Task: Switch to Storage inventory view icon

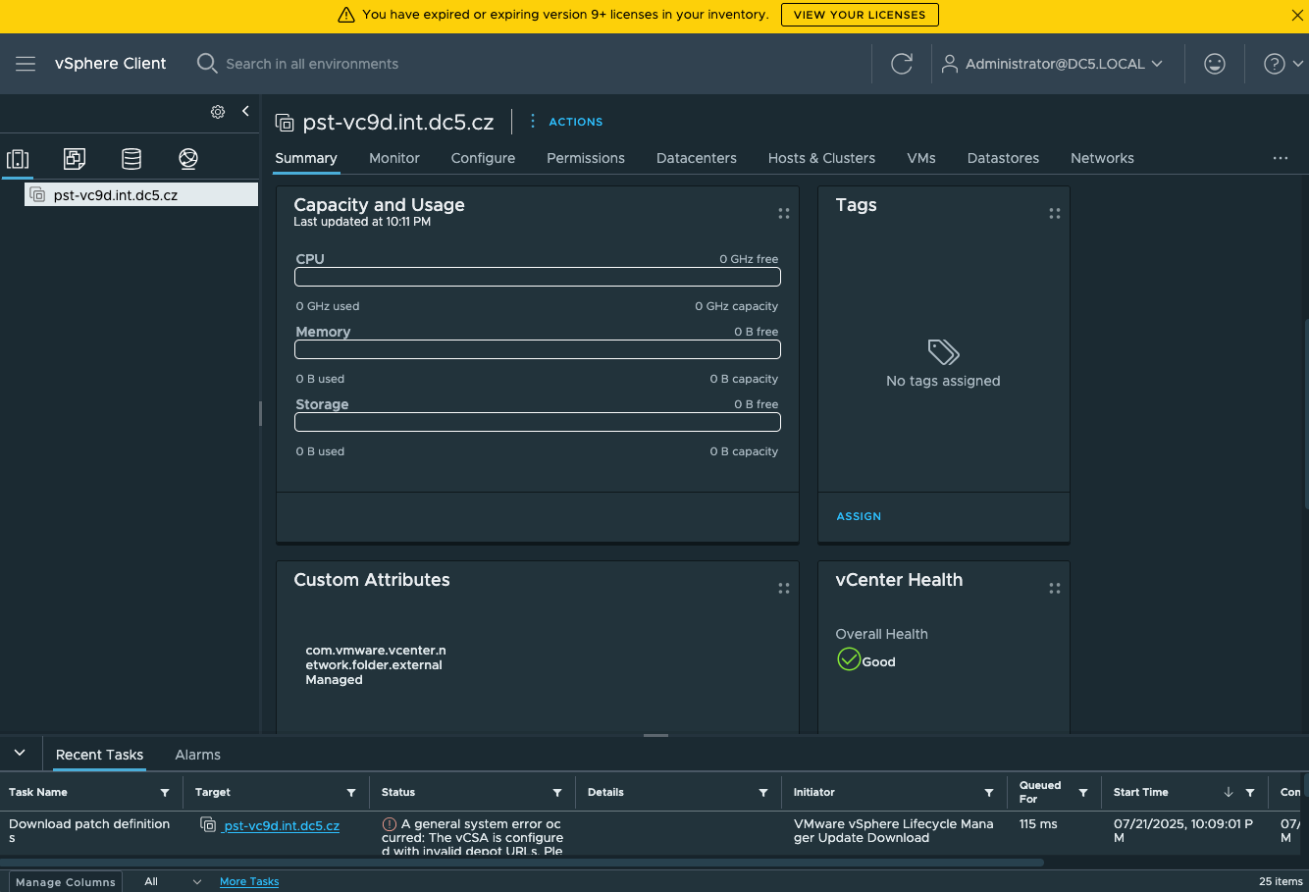Action: (131, 158)
